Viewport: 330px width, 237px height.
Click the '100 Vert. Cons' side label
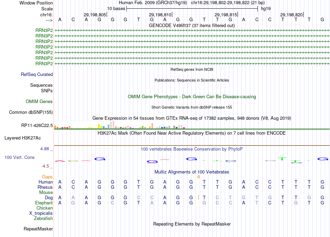click(x=19, y=157)
